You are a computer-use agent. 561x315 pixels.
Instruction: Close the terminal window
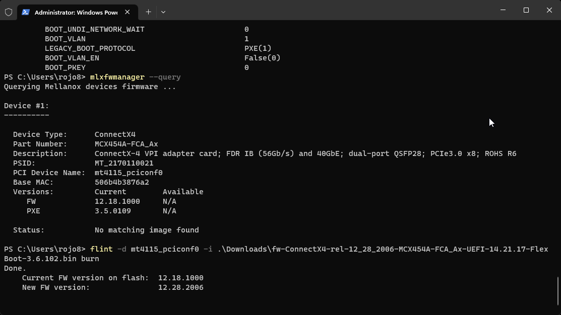pyautogui.click(x=549, y=10)
